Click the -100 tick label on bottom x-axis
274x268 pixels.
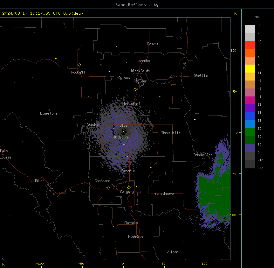[40, 264]
